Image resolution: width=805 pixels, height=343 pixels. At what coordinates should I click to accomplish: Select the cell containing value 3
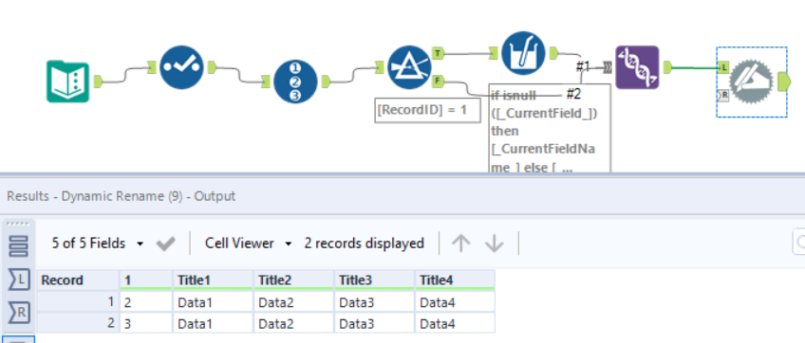point(146,324)
